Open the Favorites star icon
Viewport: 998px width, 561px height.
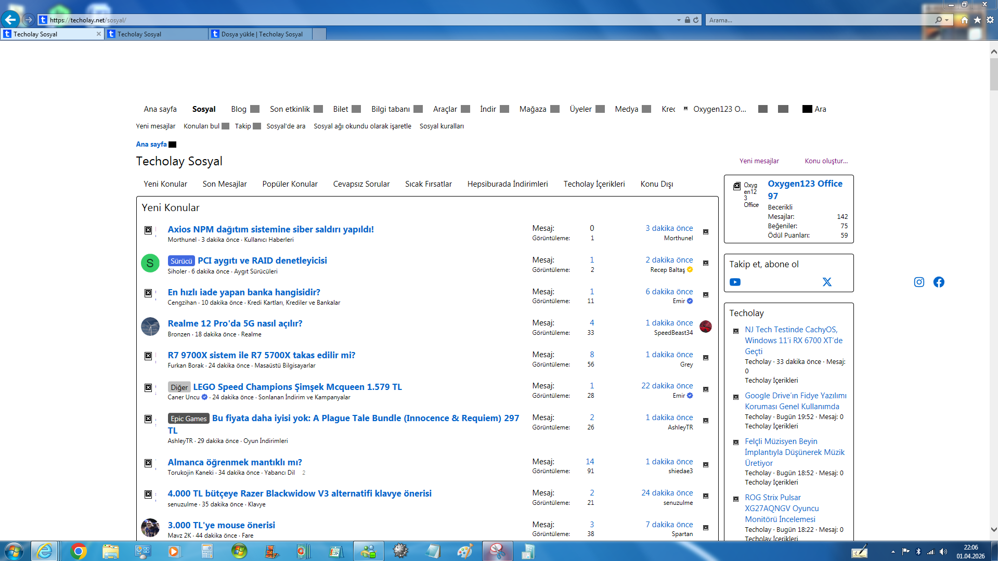coord(977,20)
